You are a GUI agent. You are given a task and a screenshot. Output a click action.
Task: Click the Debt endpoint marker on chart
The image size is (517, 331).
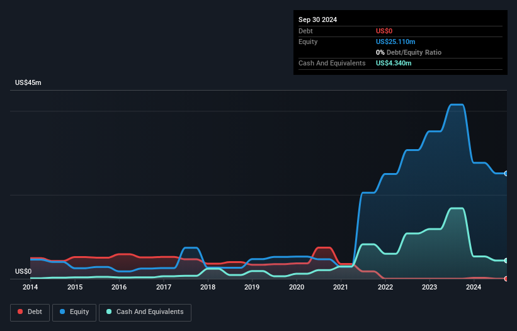[506, 279]
